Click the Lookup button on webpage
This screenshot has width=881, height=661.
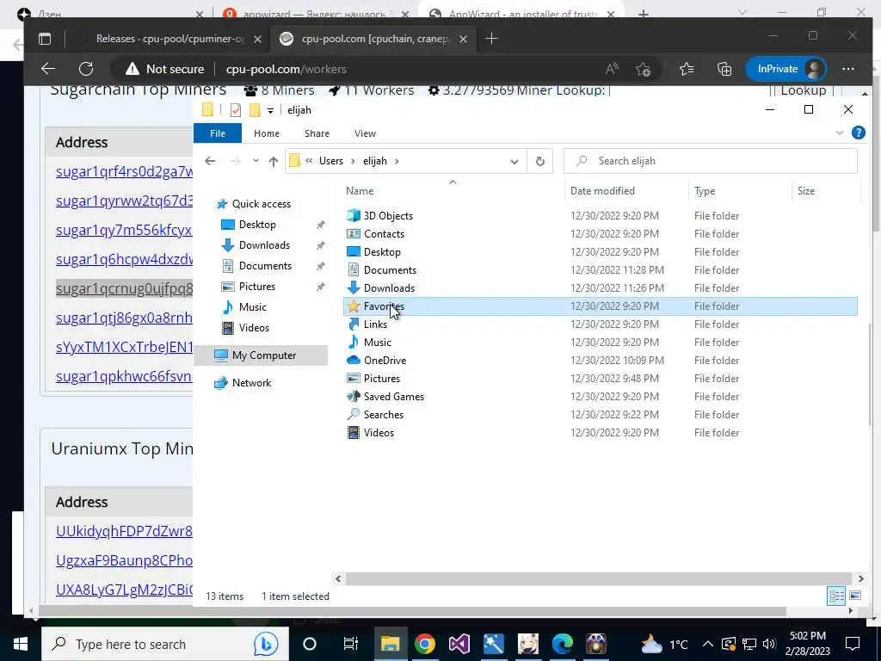803,90
